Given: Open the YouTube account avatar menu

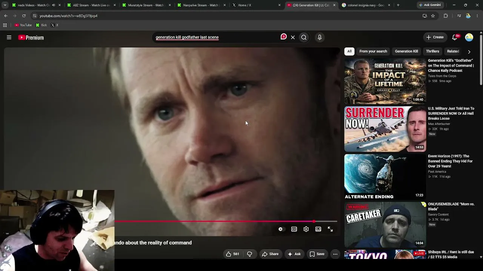Looking at the screenshot, I should (469, 37).
